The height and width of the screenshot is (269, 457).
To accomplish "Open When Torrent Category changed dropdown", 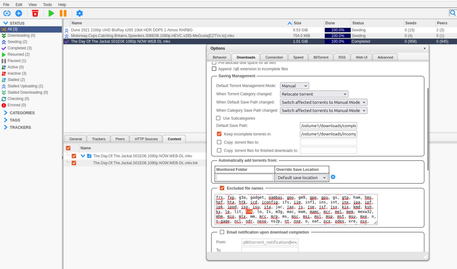I will pos(314,94).
